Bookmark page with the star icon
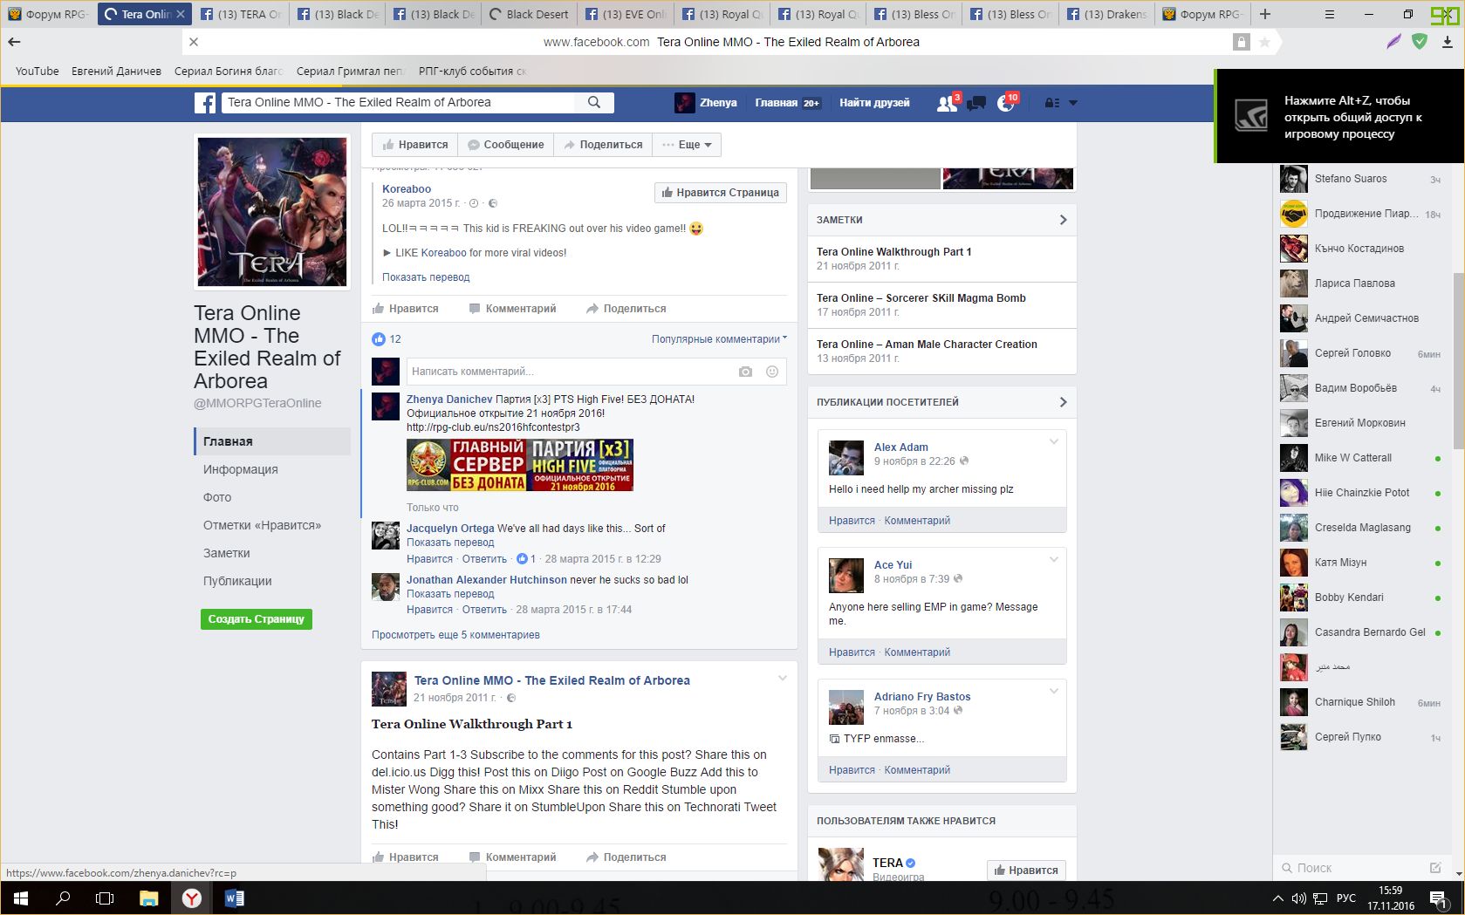 tap(1264, 42)
